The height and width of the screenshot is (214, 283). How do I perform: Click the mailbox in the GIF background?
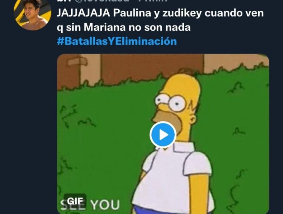(x=77, y=63)
